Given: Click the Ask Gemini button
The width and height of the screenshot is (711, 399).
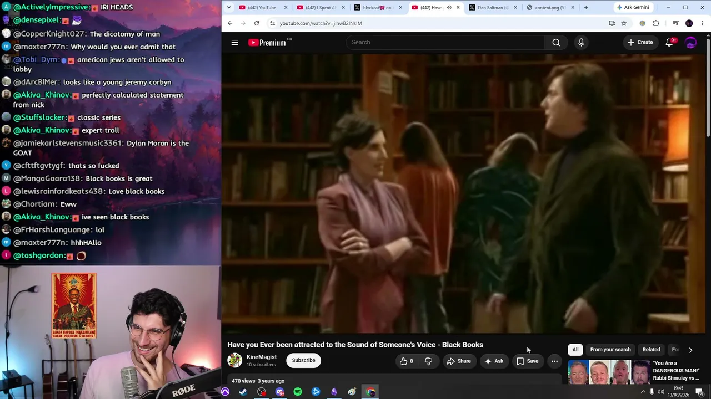Looking at the screenshot, I should pos(633,8).
